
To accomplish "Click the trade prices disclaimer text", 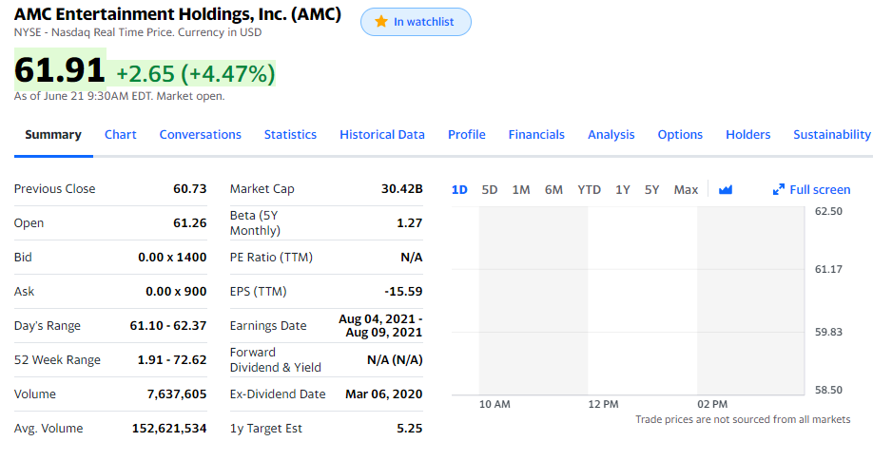I will (743, 419).
